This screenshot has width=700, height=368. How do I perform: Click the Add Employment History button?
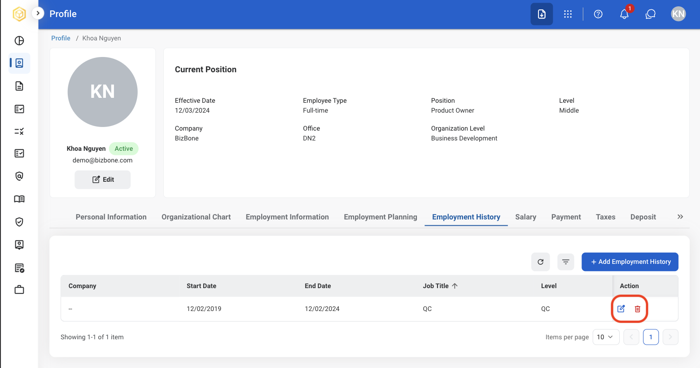coord(630,262)
